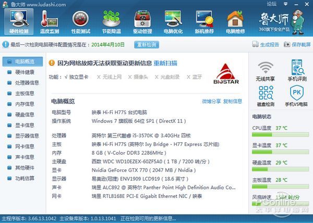Click the 硬盘温度 progress bar
This screenshot has width=313, height=223.
281,169
